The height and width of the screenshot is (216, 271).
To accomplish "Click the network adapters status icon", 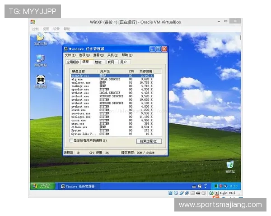I will pyautogui.click(x=187, y=193).
